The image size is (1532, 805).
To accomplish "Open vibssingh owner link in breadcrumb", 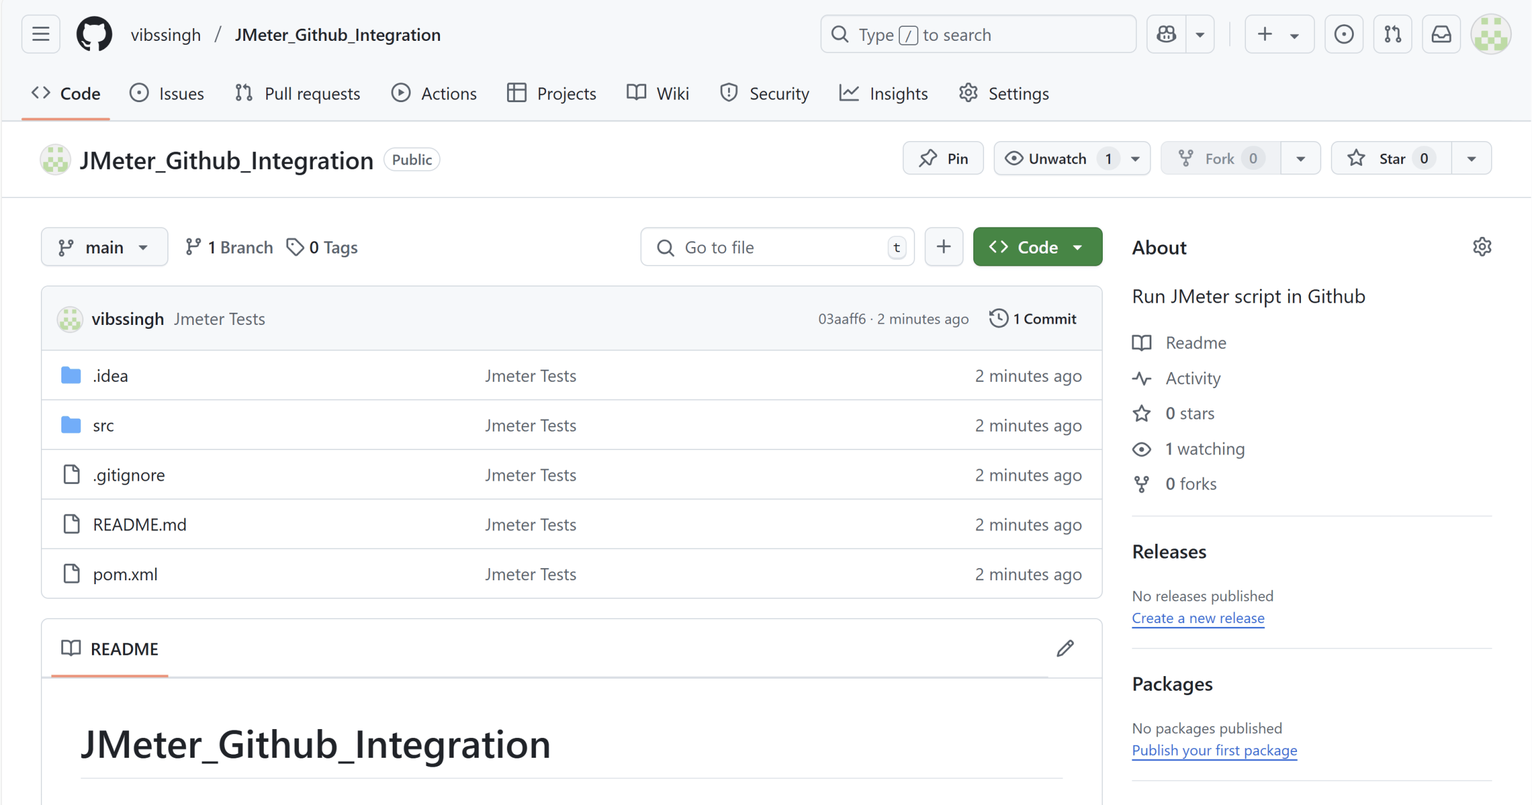I will 165,34.
